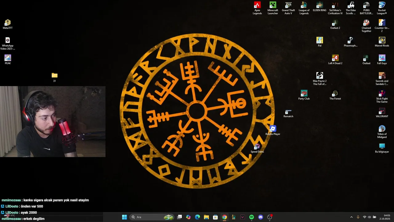Open Discord from the taskbar
The image size is (394, 222).
point(261,217)
